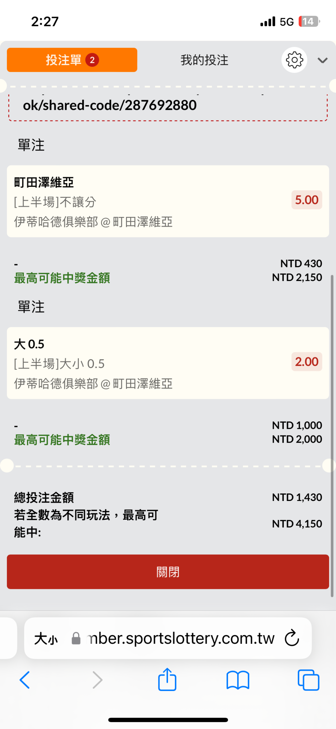Open Safari bookmarks

238,680
